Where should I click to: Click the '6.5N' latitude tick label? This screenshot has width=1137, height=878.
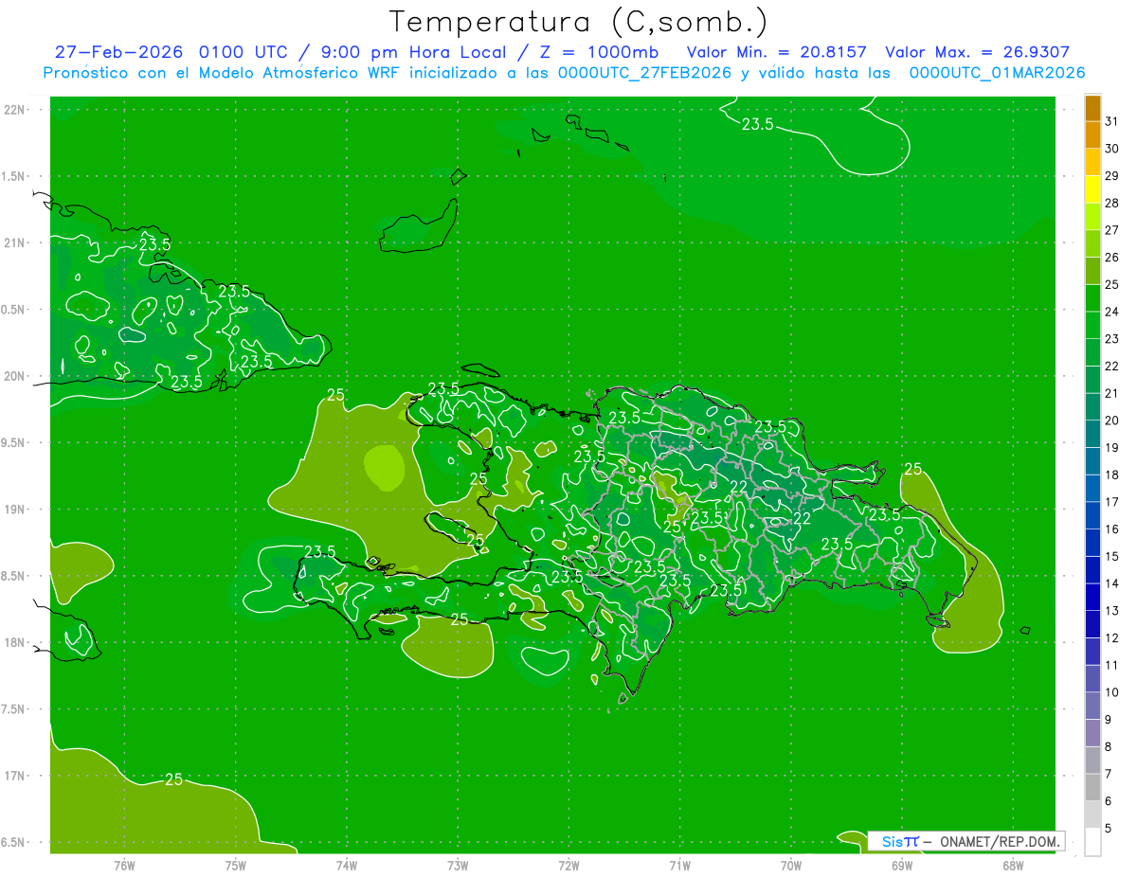14,843
